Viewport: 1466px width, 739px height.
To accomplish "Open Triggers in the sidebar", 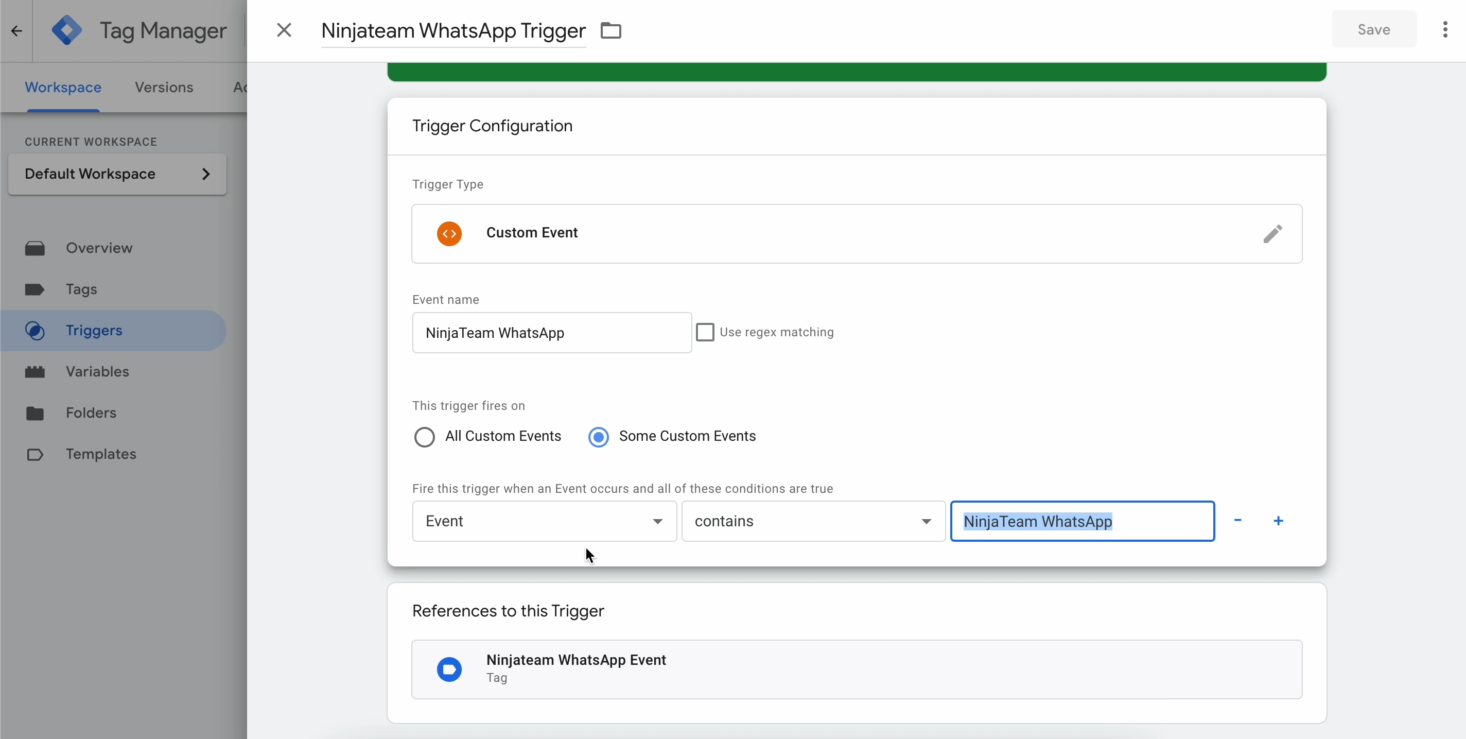I will (x=113, y=330).
